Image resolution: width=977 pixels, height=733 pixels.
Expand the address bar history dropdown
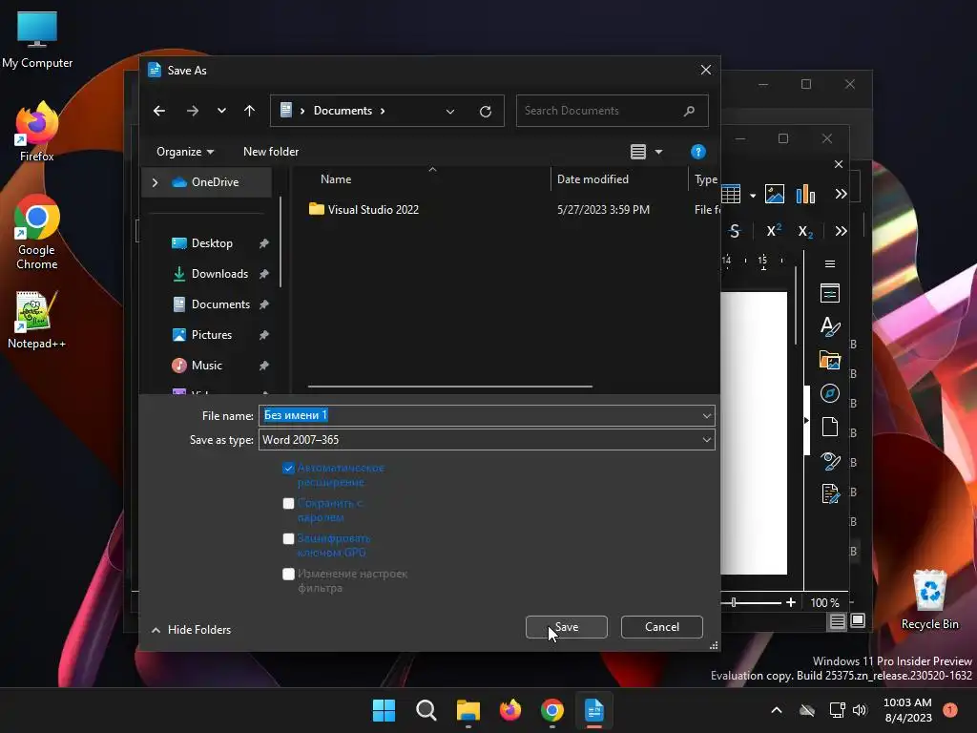(450, 111)
